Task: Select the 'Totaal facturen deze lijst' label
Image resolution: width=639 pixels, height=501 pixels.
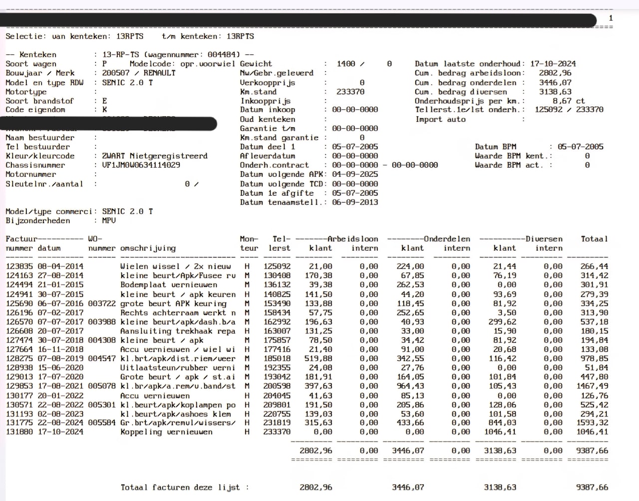Action: [184, 488]
